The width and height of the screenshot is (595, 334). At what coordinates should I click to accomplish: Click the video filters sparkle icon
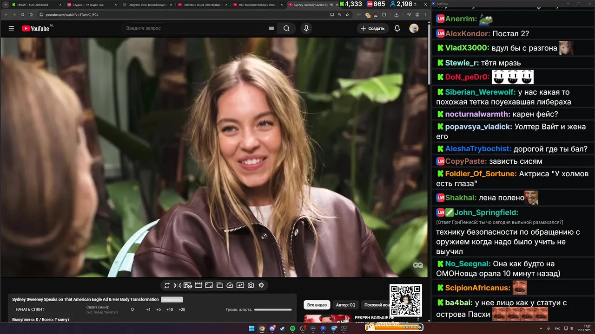coord(240,285)
